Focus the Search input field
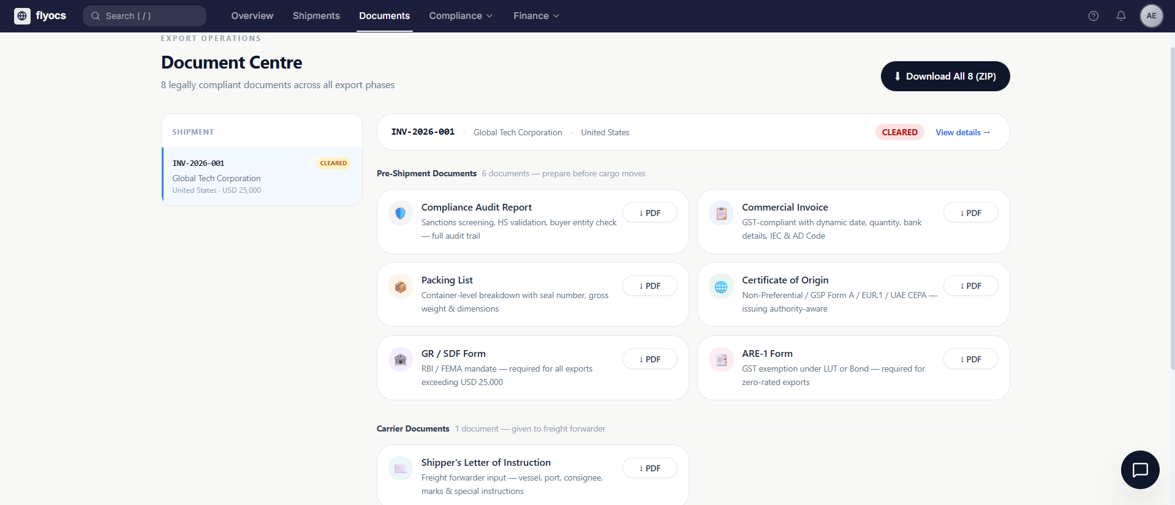 [145, 16]
